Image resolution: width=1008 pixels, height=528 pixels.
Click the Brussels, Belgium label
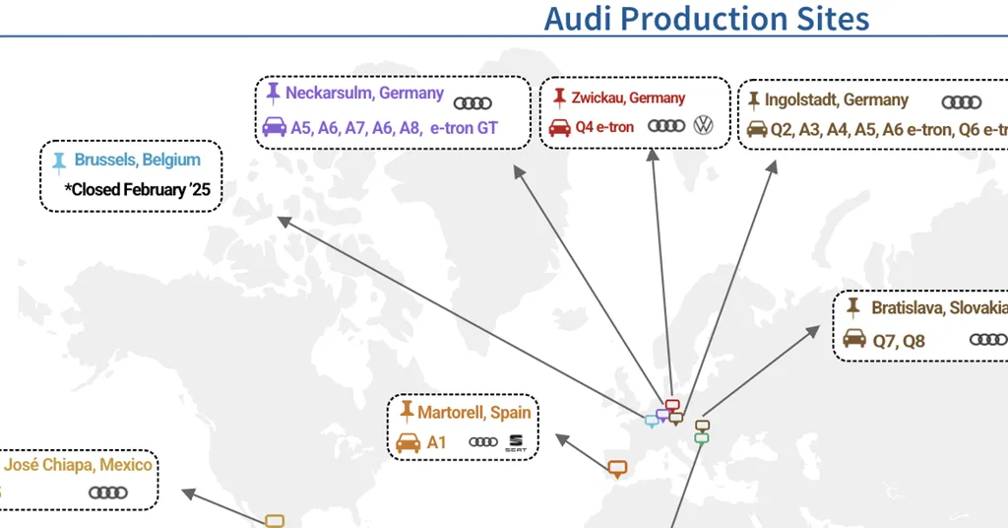(x=137, y=160)
